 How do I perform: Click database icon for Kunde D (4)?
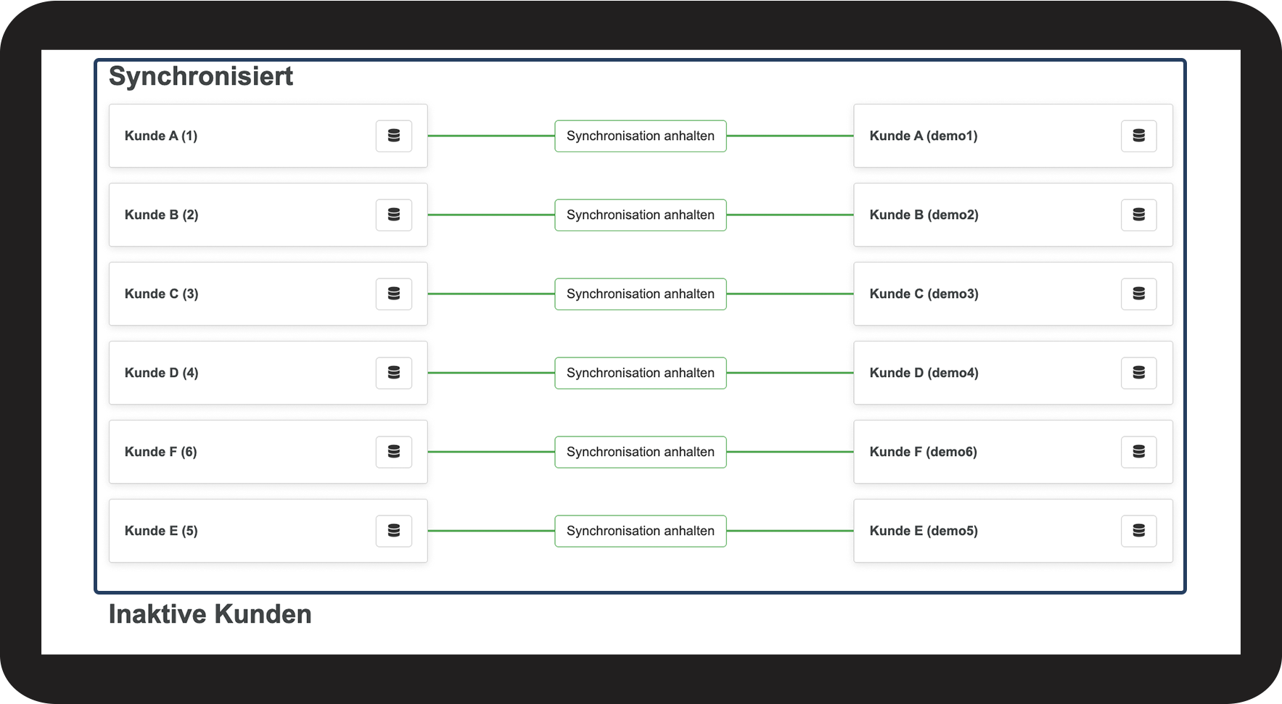pos(394,373)
